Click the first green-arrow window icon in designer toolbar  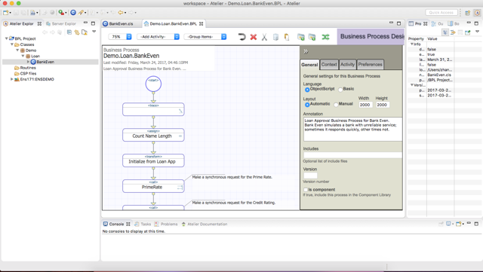[301, 37]
